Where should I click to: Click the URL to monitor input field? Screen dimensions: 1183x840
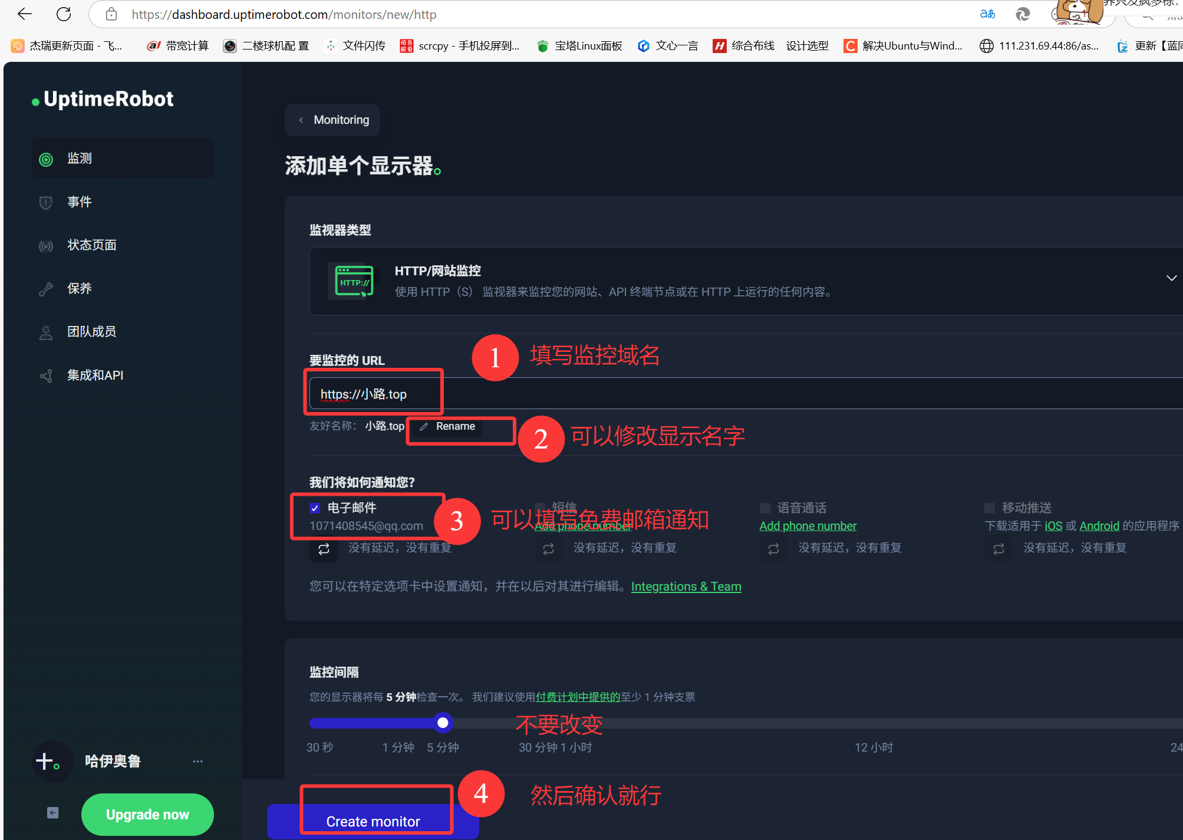pos(746,394)
